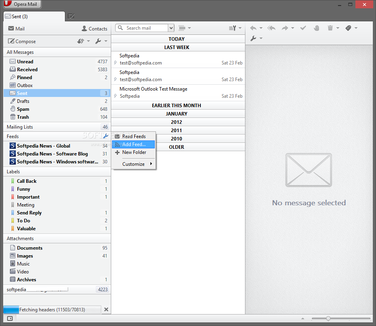Select the Call Back label
The height and width of the screenshot is (326, 376).
57,181
